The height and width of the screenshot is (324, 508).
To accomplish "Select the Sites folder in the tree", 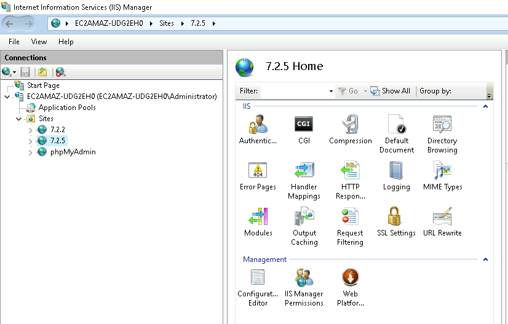I will pyautogui.click(x=46, y=119).
